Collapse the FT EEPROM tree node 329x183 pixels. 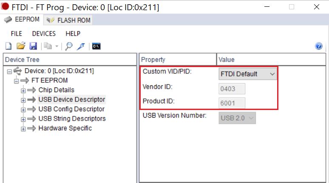coord(16,80)
